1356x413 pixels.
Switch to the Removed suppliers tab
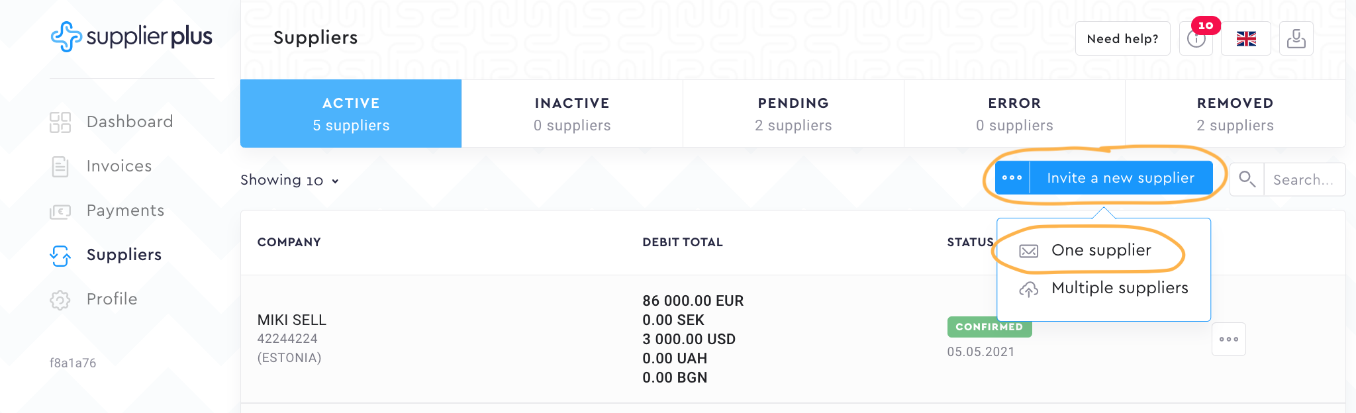1235,114
